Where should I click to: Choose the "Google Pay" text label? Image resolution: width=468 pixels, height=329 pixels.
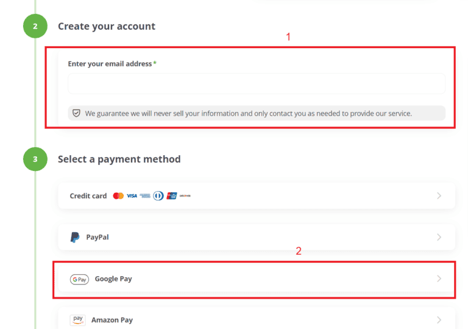[x=113, y=279]
